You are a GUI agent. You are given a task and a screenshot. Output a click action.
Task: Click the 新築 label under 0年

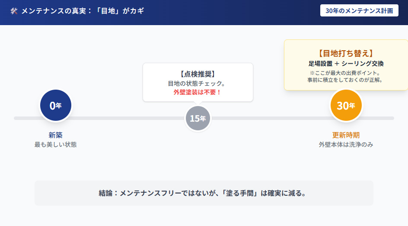pos(56,135)
